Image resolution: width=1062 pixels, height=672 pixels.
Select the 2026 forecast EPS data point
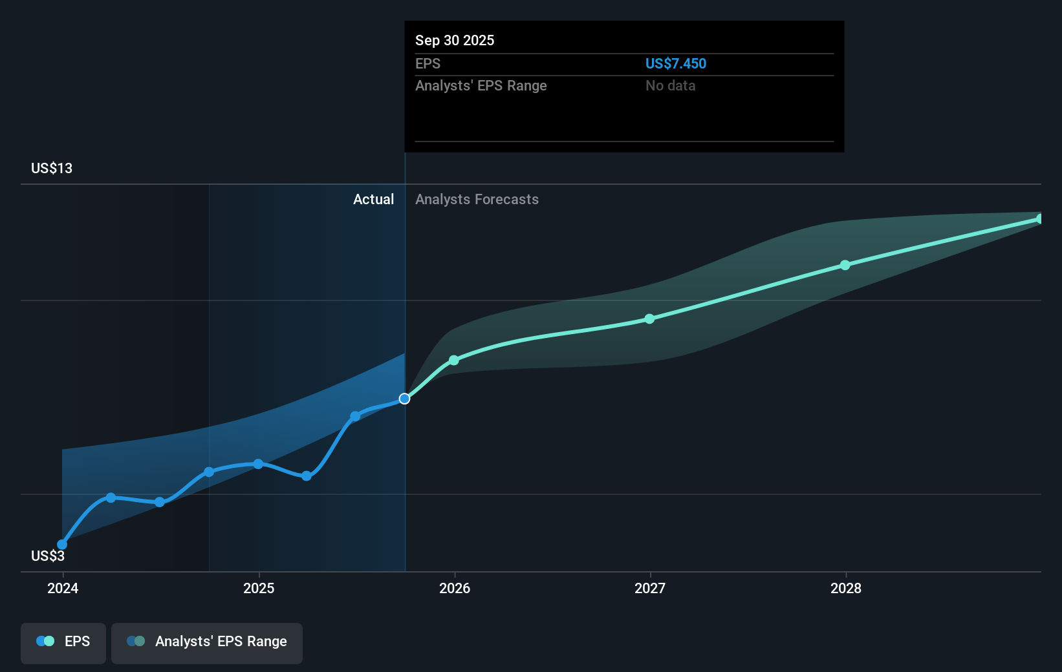(454, 360)
